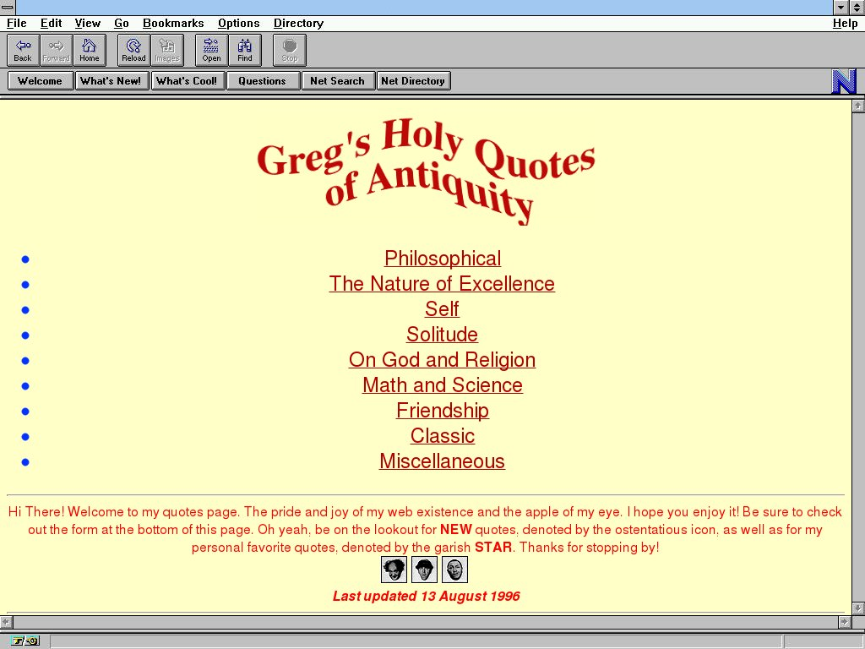Open the Bookmarks menu
This screenshot has height=649, width=865.
point(173,24)
